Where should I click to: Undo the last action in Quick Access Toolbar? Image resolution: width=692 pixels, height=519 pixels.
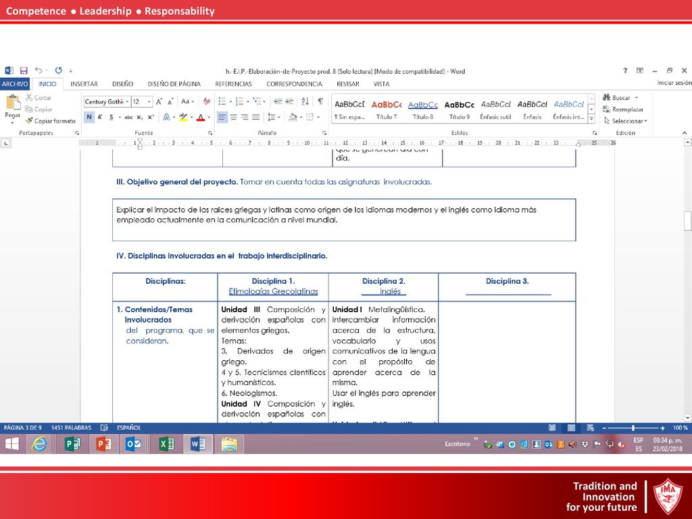pos(39,70)
